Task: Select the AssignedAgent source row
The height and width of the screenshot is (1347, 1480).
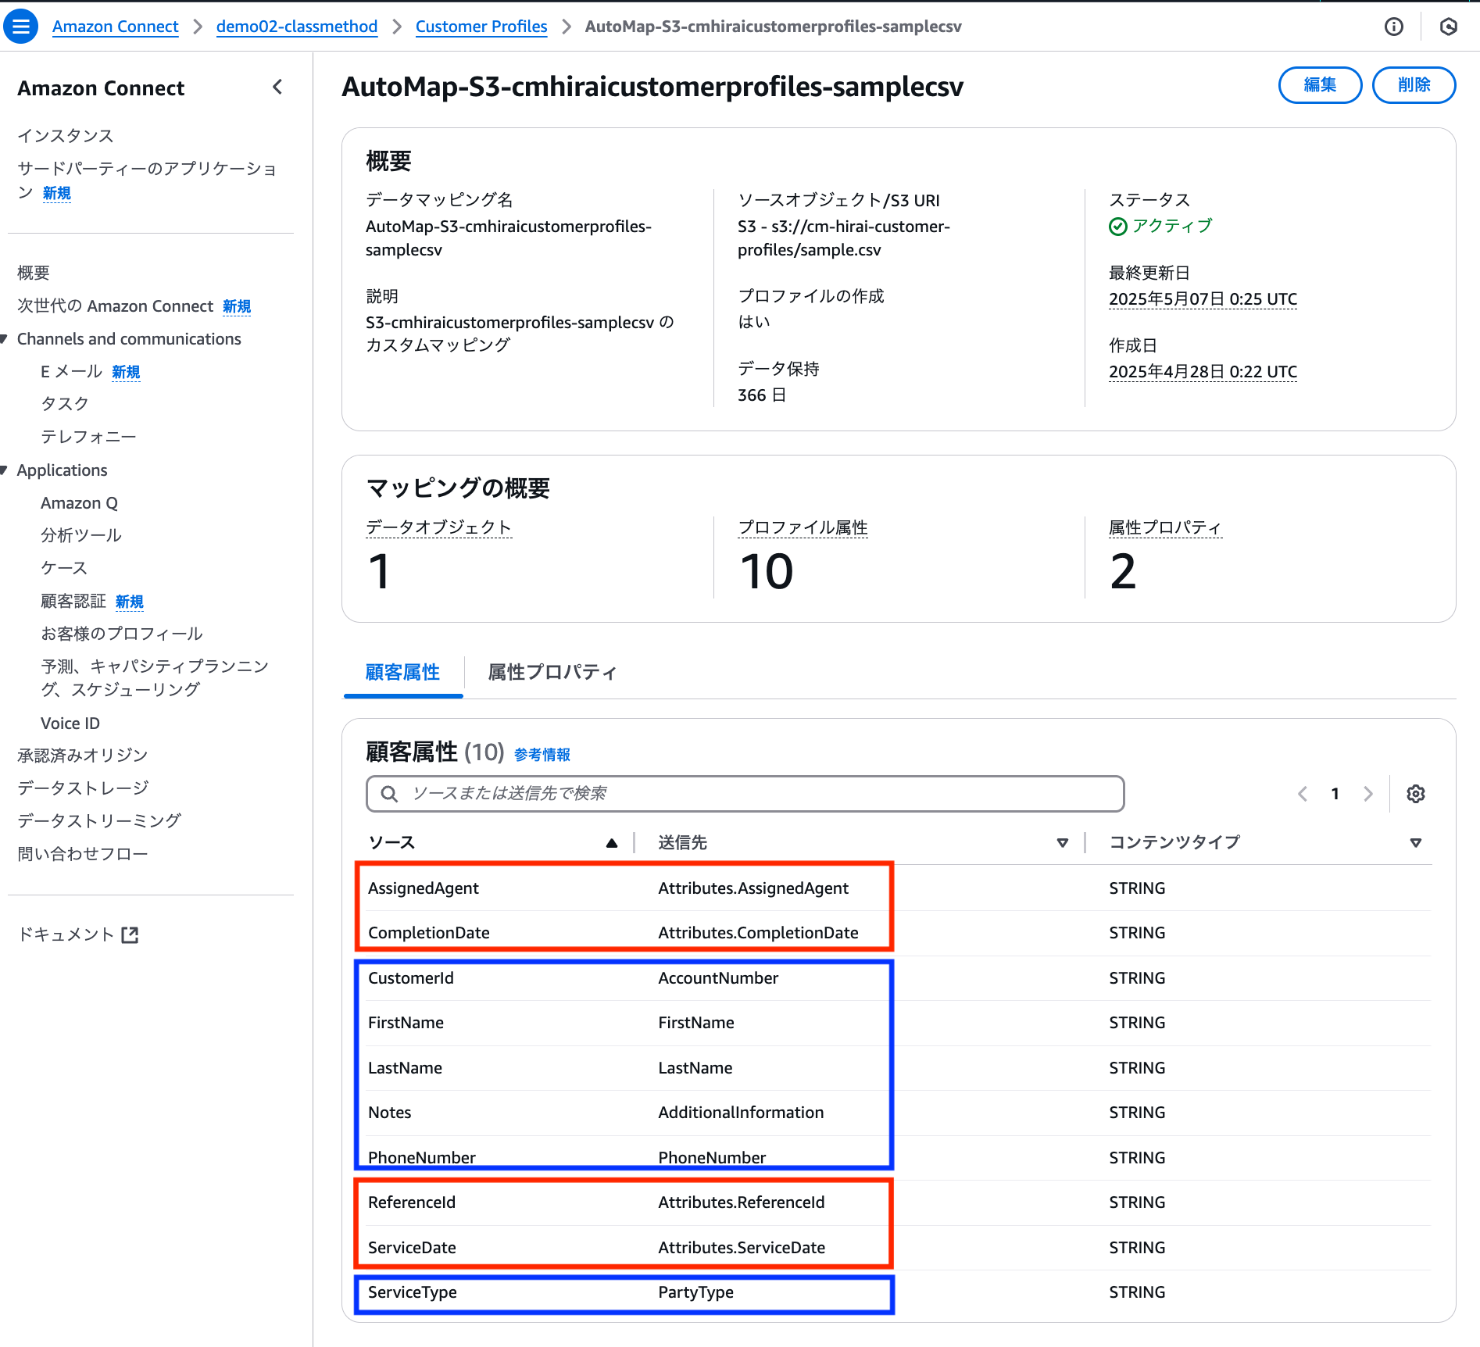Action: click(x=424, y=888)
